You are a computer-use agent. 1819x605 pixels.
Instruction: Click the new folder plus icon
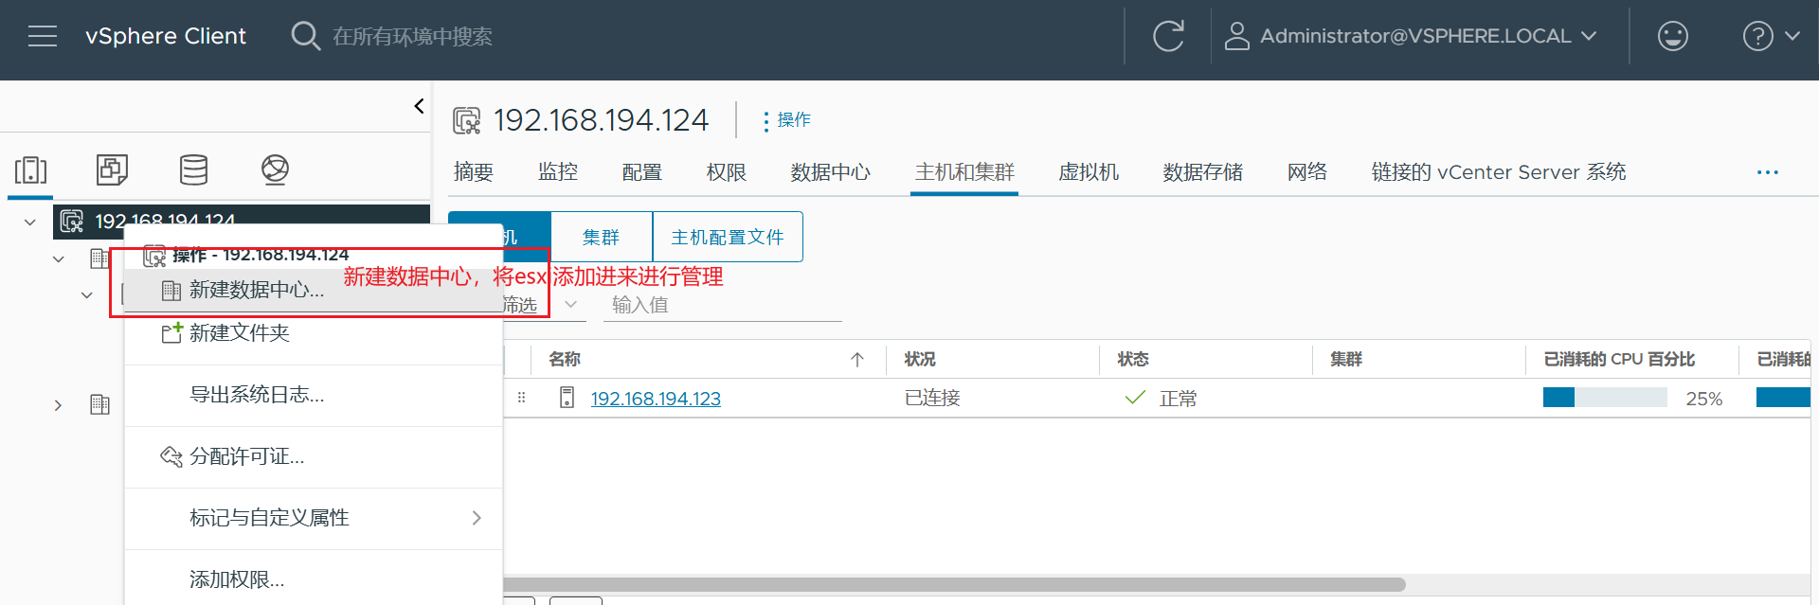coord(171,332)
